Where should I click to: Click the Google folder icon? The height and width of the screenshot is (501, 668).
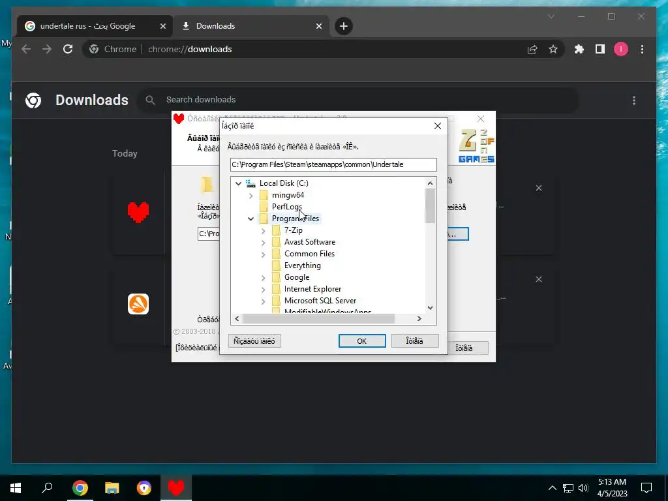276,277
